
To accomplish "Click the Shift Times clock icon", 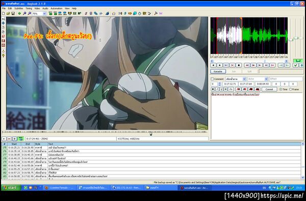I will point(140,13).
